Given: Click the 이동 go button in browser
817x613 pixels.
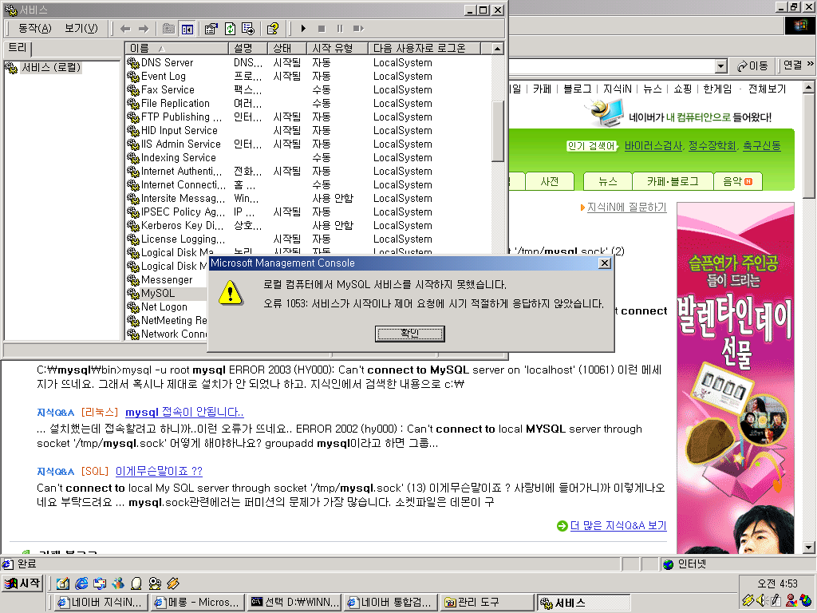Looking at the screenshot, I should click(753, 65).
